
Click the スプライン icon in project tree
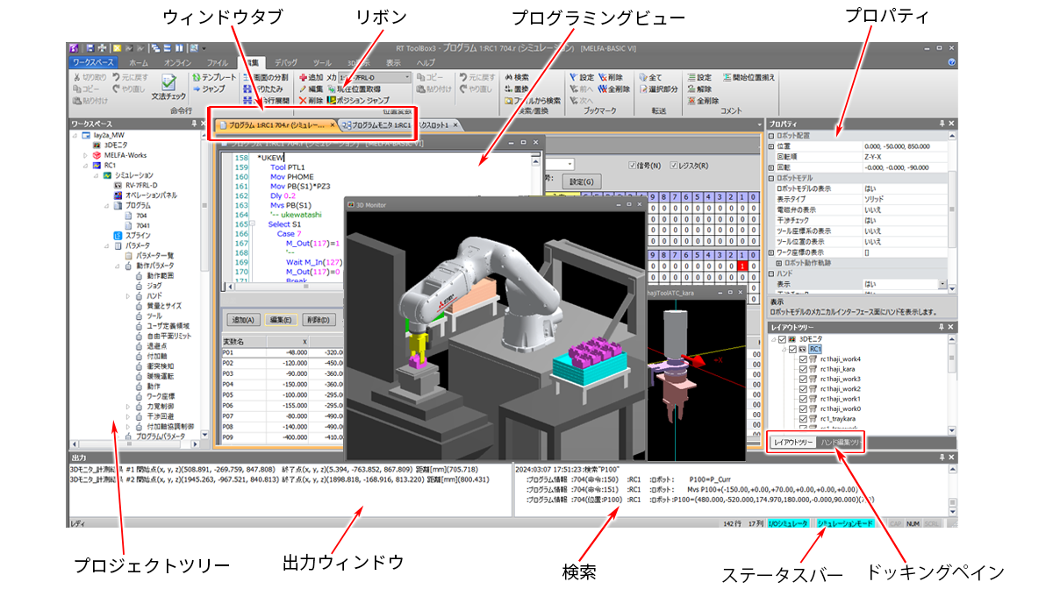click(118, 236)
